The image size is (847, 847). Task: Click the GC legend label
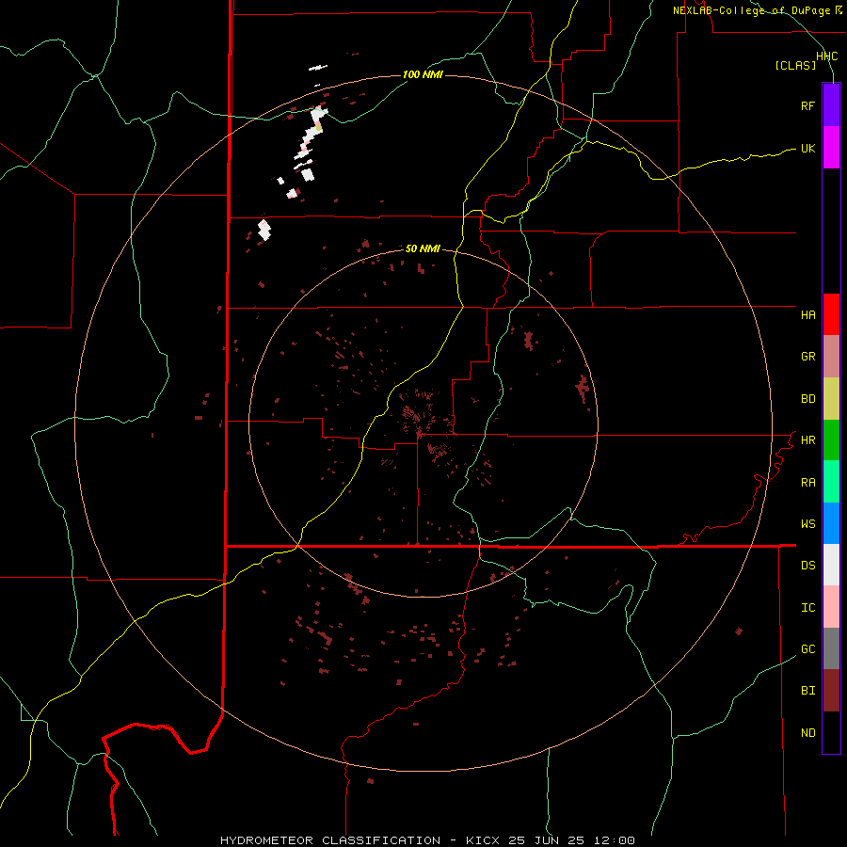point(807,649)
